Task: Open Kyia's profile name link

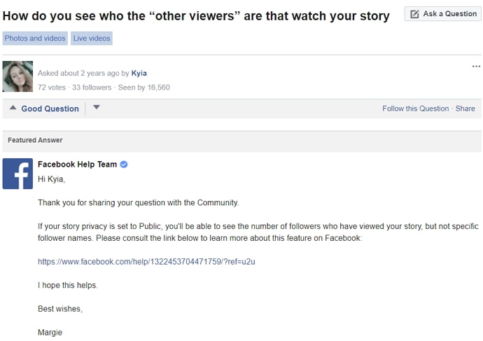Action: click(139, 73)
